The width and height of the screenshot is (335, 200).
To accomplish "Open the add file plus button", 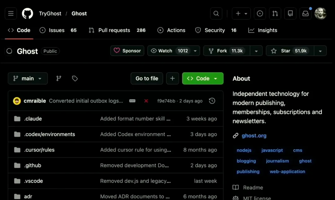I will tap(172, 78).
